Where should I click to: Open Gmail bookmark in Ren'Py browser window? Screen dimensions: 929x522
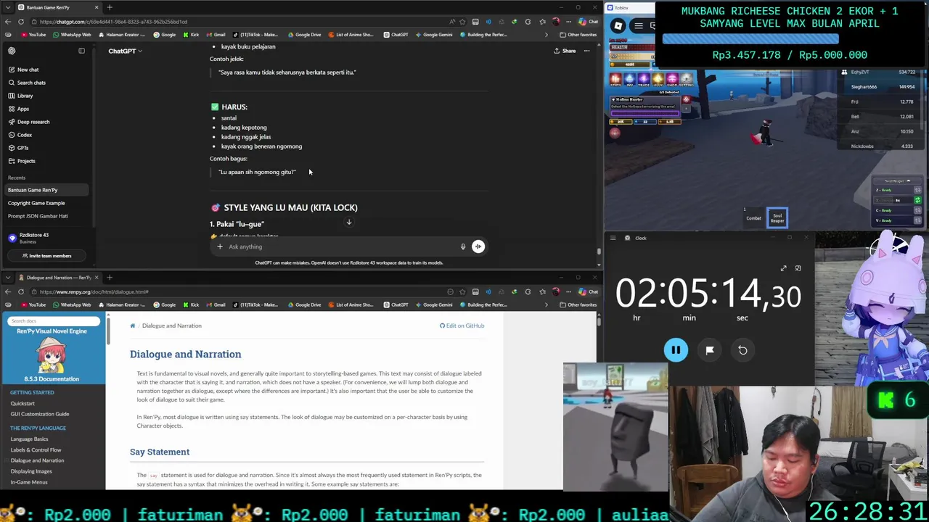[216, 304]
